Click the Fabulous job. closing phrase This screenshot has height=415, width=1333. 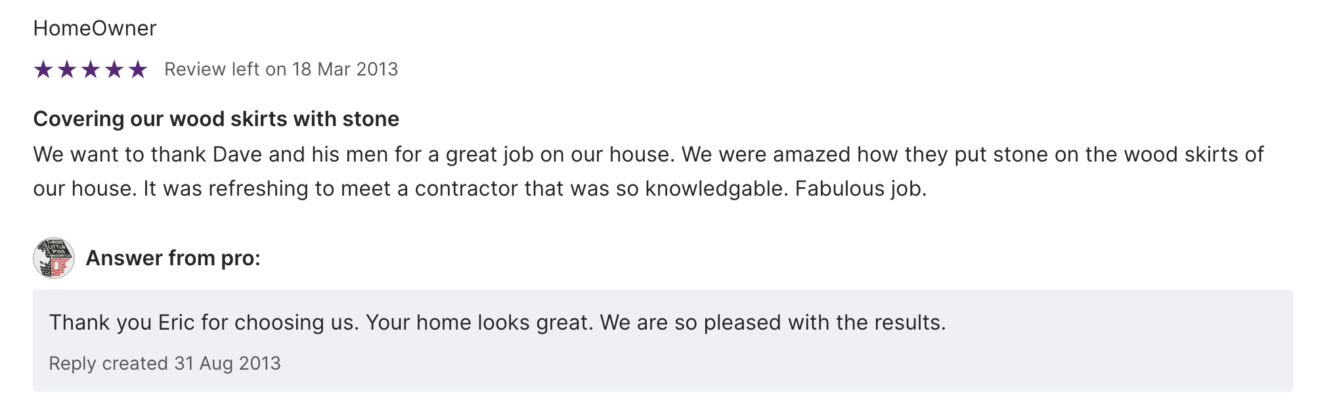[861, 188]
